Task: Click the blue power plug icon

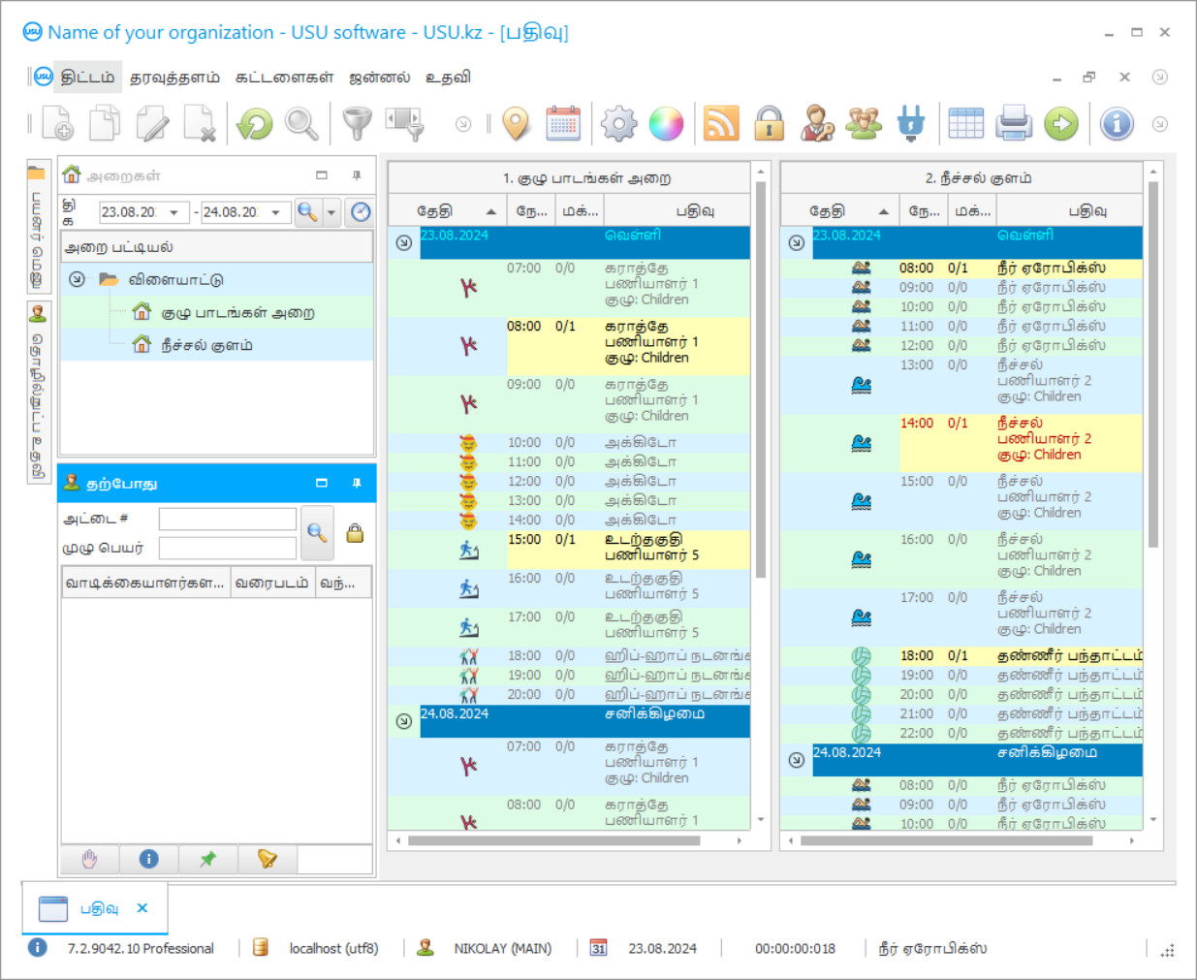Action: [910, 124]
